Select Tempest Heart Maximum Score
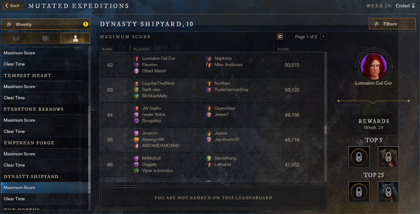Viewport: 420px width, 214px height. point(46,87)
